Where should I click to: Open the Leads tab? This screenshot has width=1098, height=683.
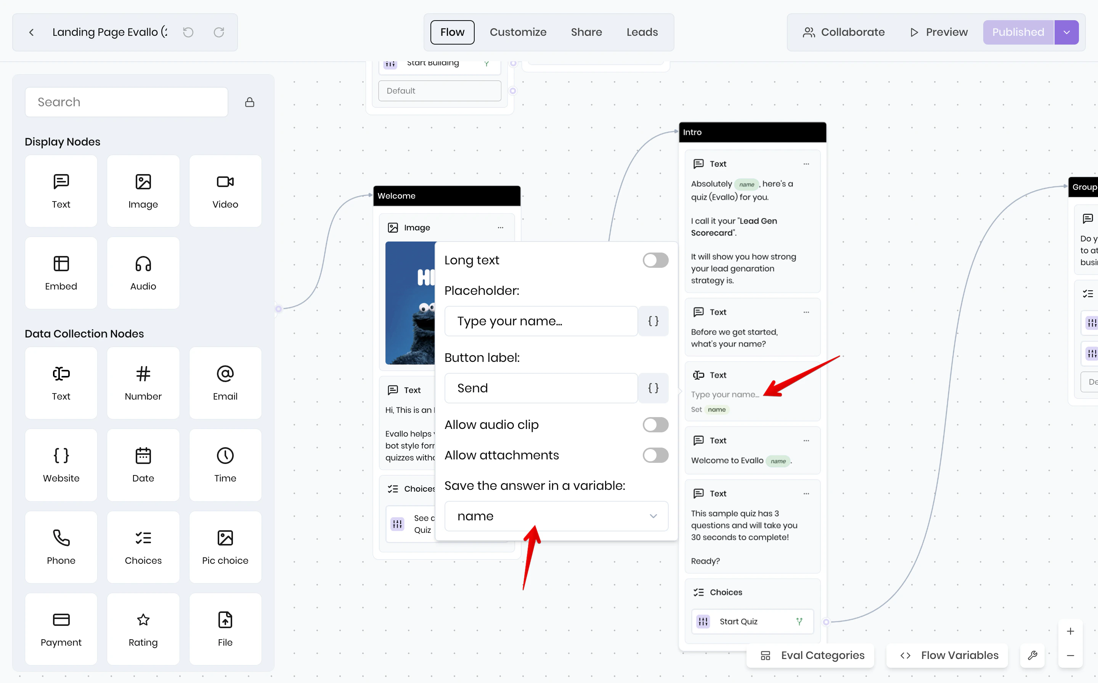[642, 32]
